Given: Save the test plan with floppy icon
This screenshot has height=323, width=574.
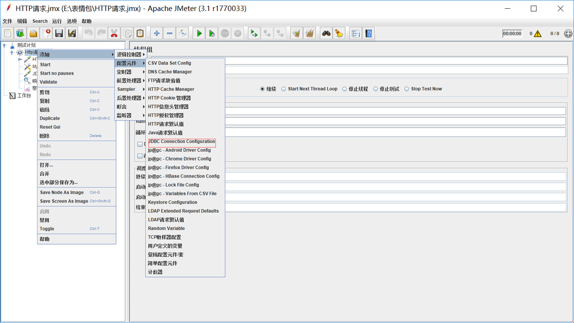Looking at the screenshot, I should tap(59, 34).
